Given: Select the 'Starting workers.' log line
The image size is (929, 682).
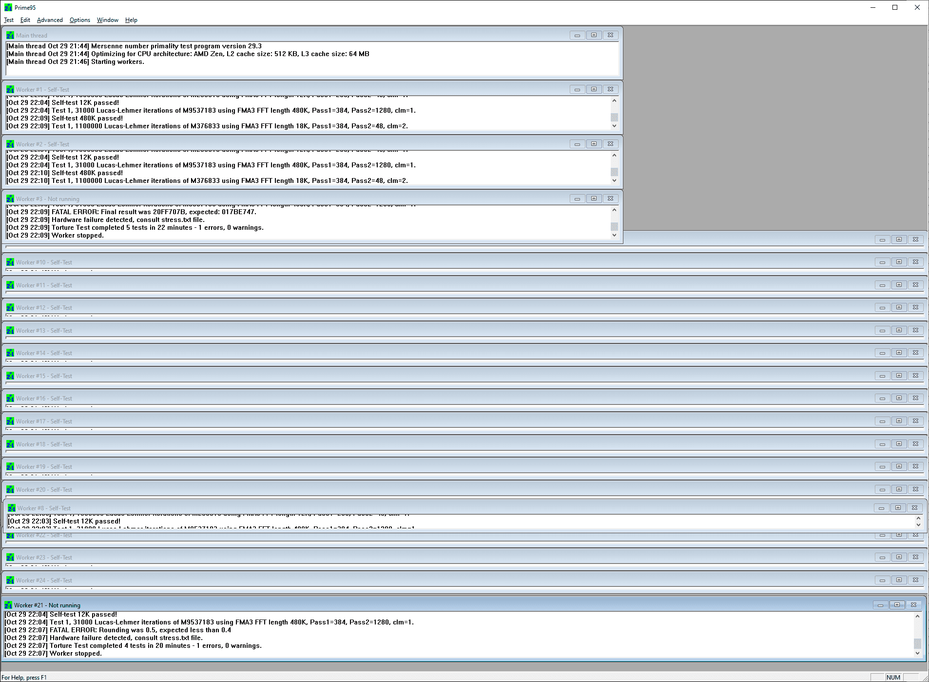Looking at the screenshot, I should point(75,61).
